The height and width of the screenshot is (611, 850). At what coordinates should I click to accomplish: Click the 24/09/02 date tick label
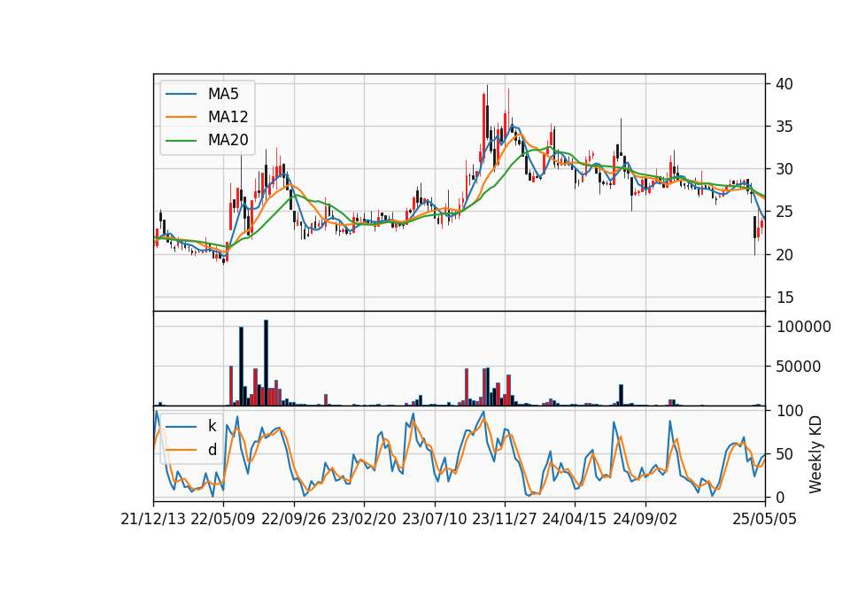pos(645,520)
